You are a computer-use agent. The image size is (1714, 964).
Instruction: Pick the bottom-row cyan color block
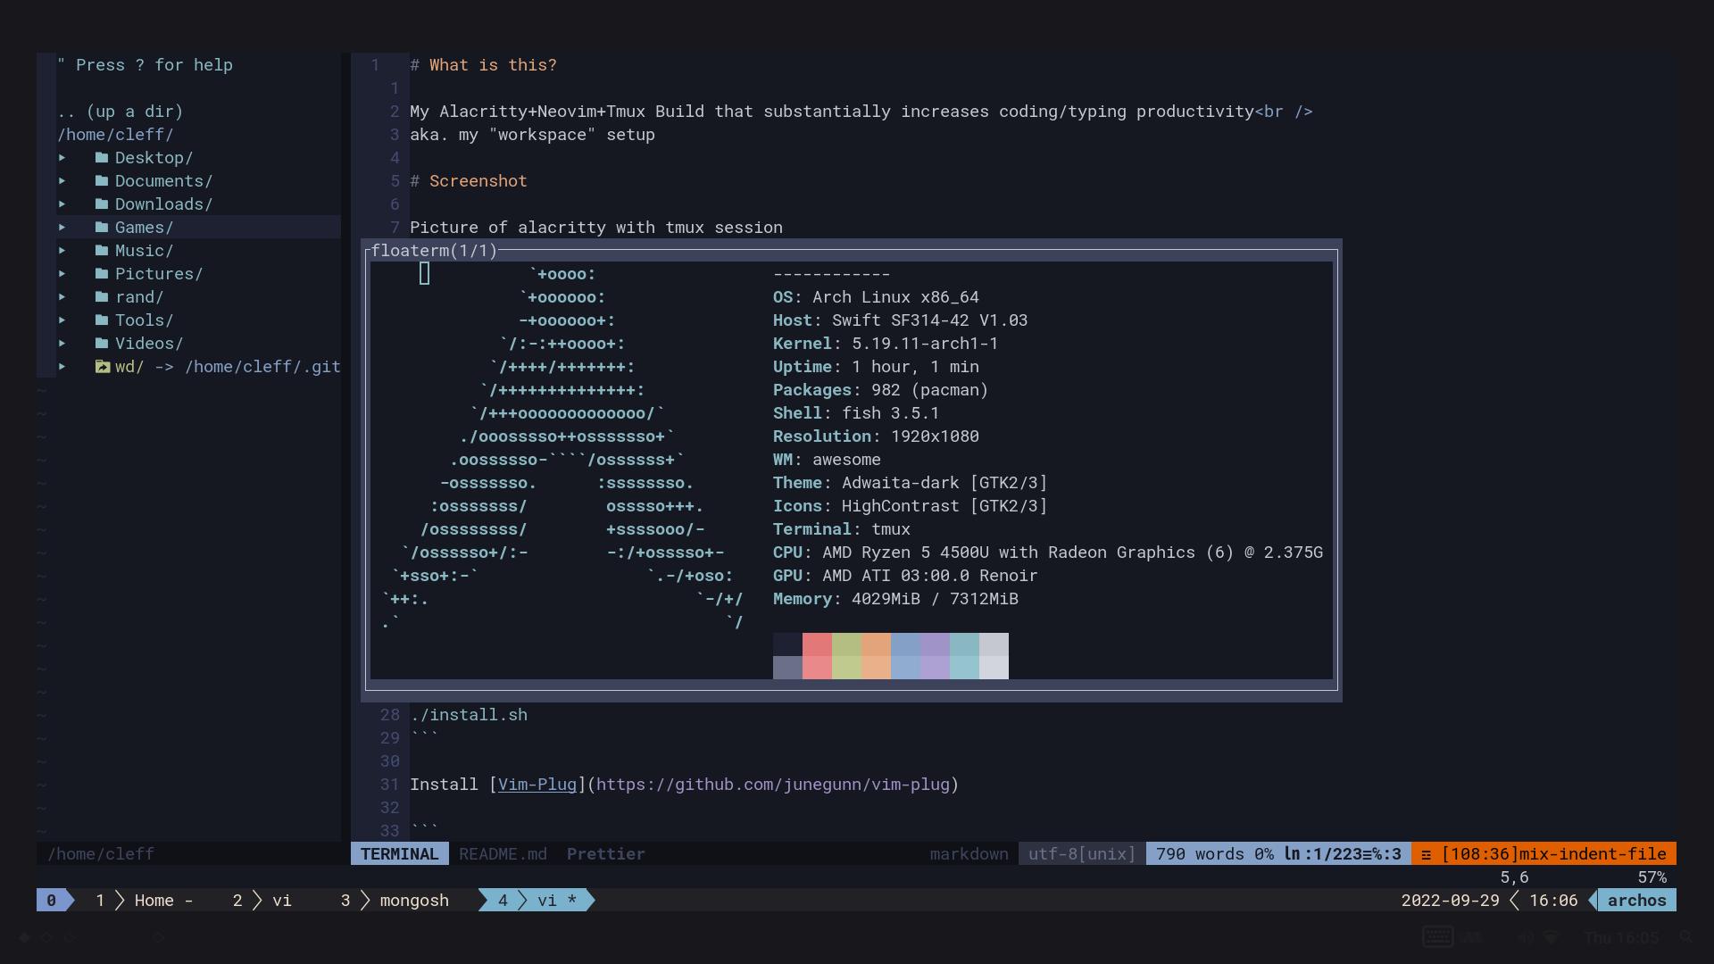tap(964, 668)
